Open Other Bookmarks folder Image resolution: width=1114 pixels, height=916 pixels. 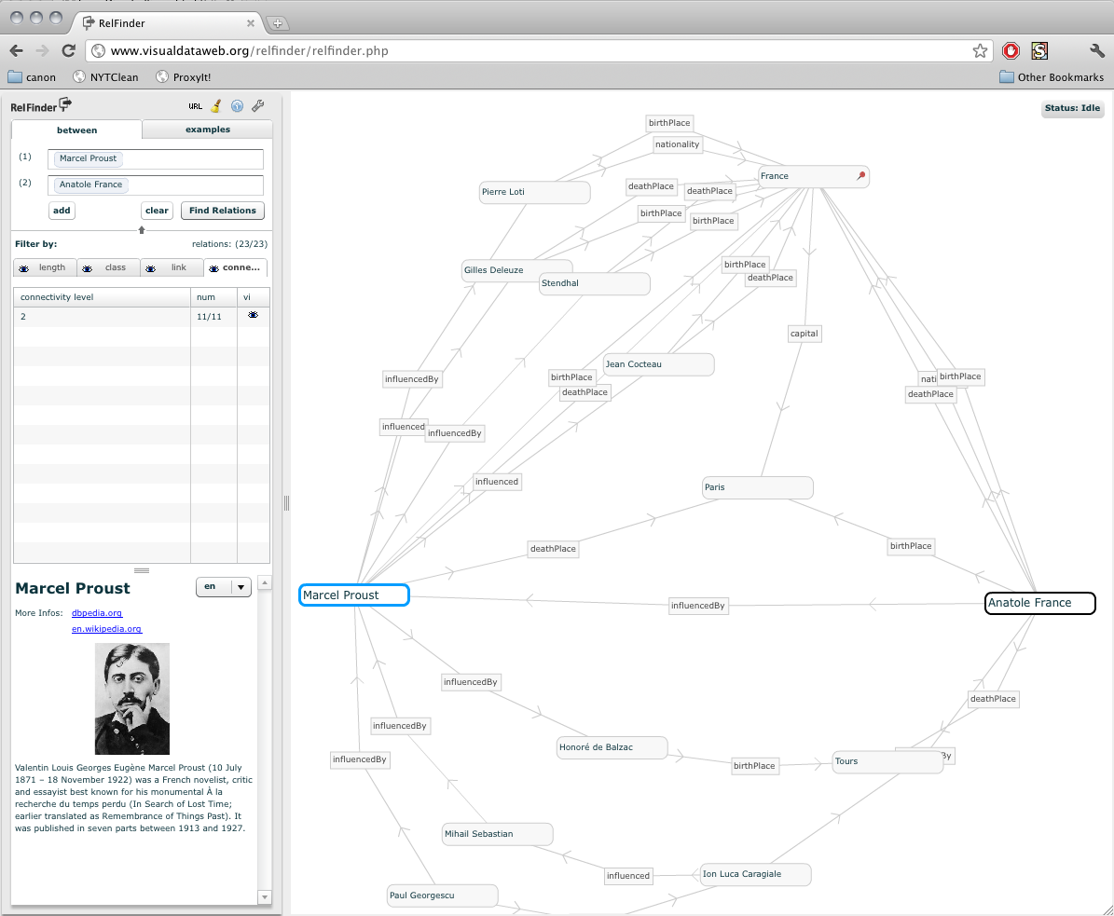click(x=1051, y=77)
